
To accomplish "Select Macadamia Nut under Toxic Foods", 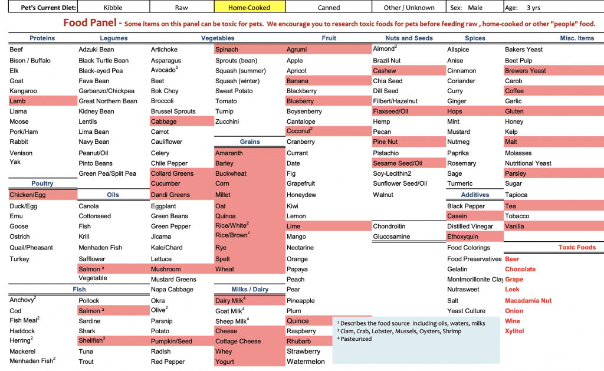I will coord(528,300).
